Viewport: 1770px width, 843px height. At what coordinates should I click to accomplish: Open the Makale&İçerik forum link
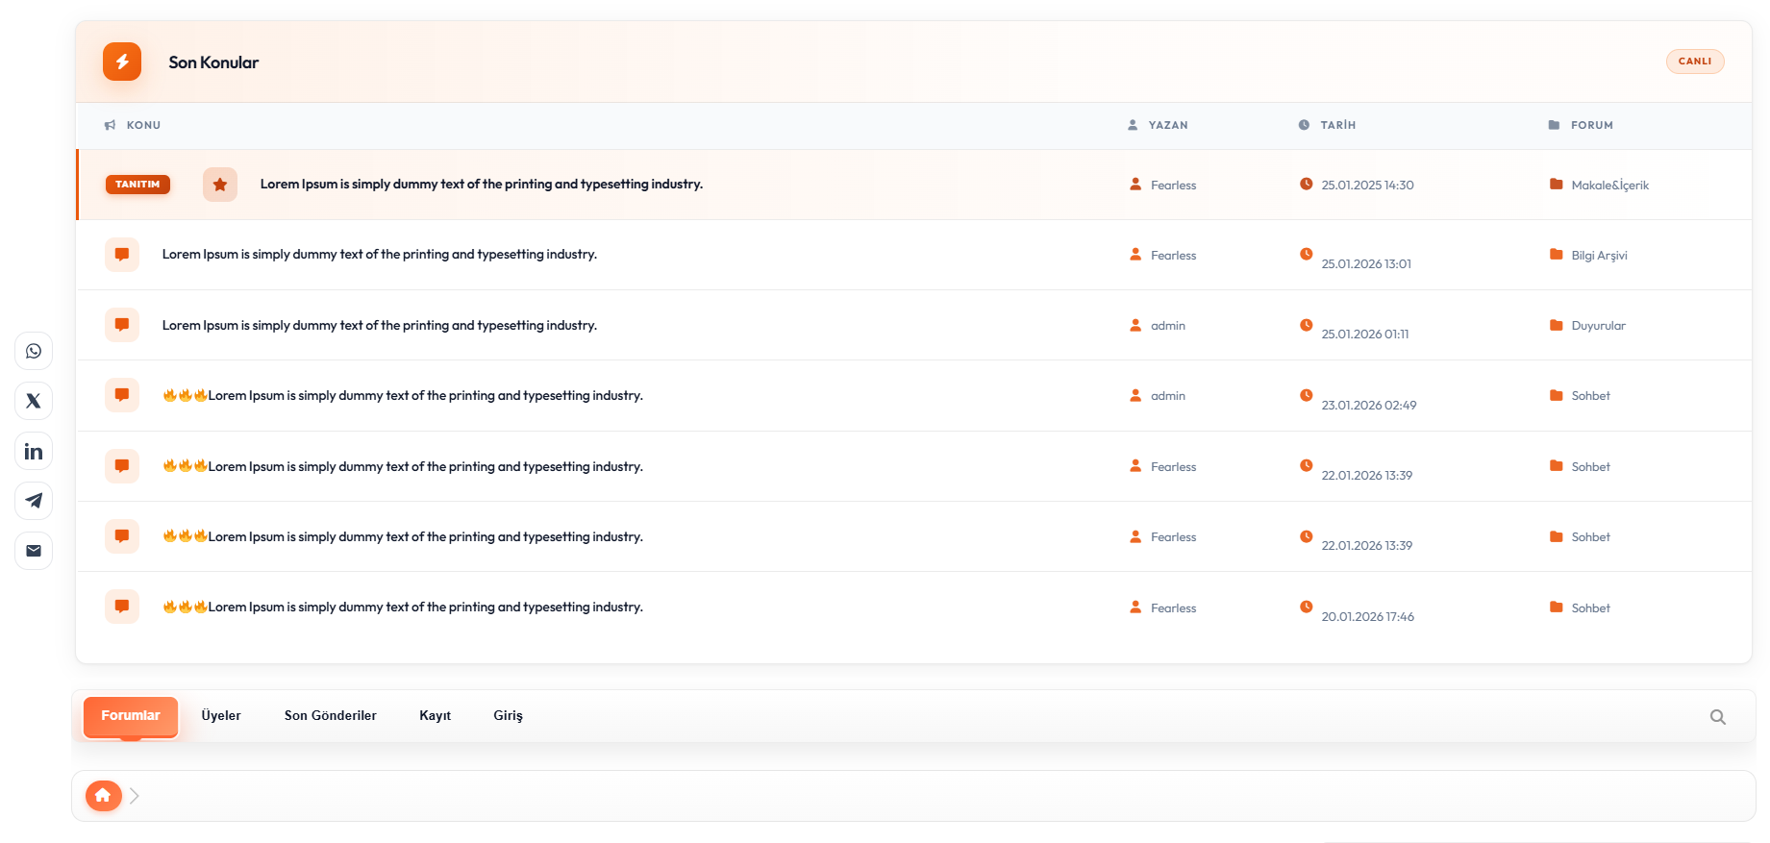(1609, 186)
